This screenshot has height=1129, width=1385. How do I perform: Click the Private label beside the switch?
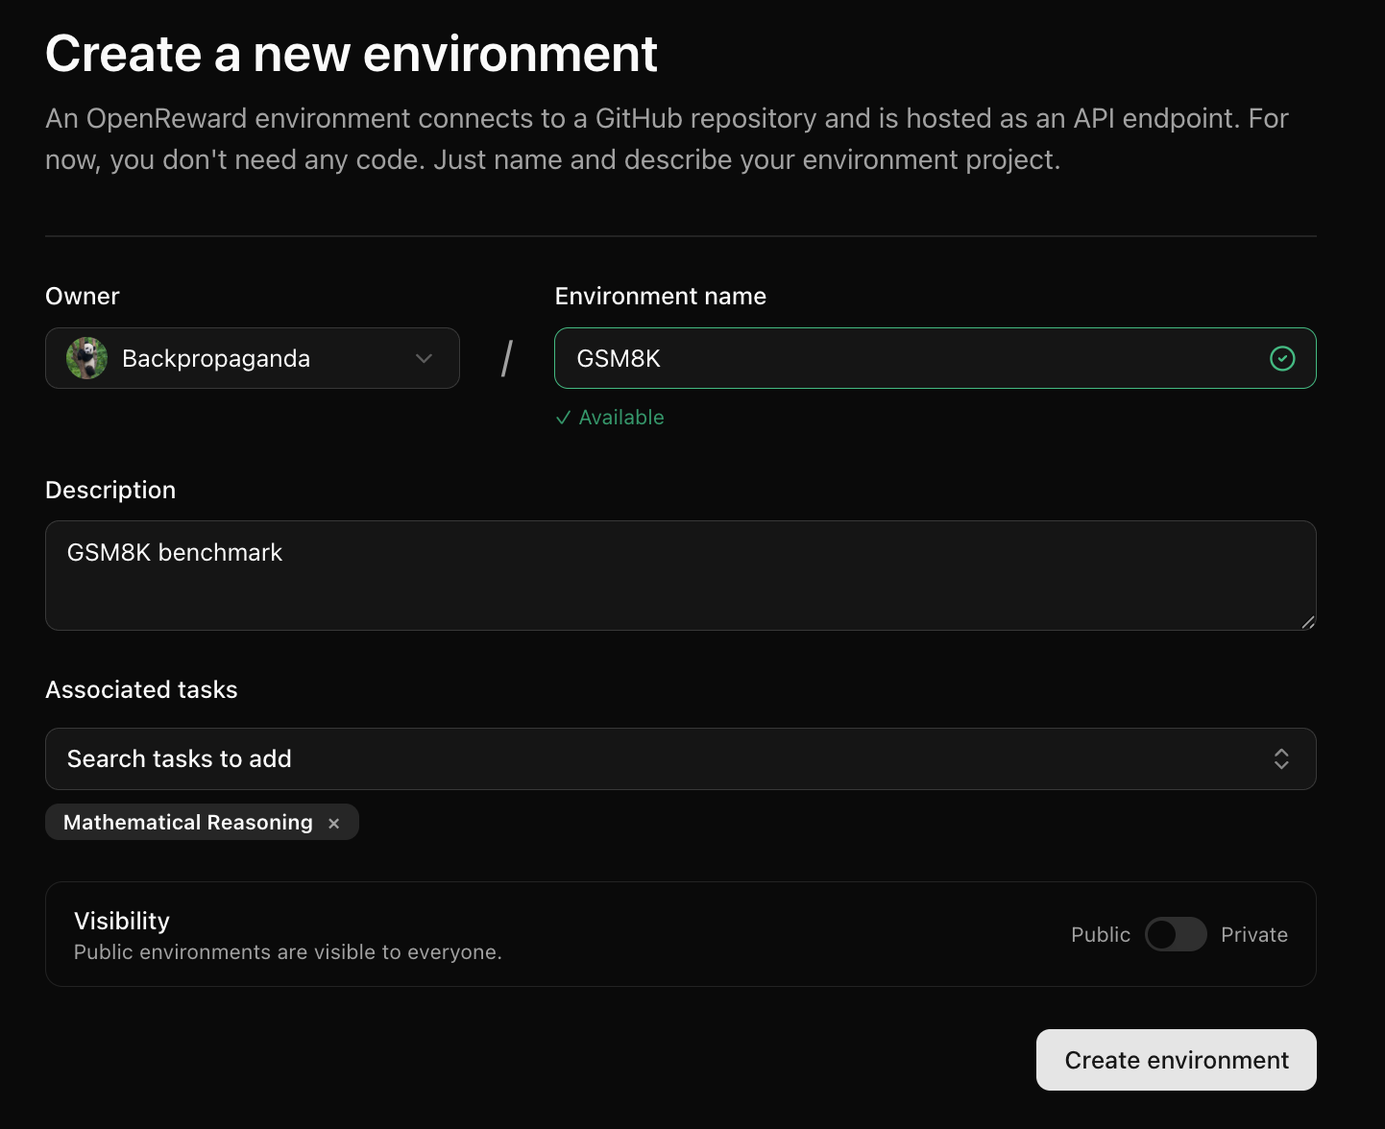click(1254, 934)
